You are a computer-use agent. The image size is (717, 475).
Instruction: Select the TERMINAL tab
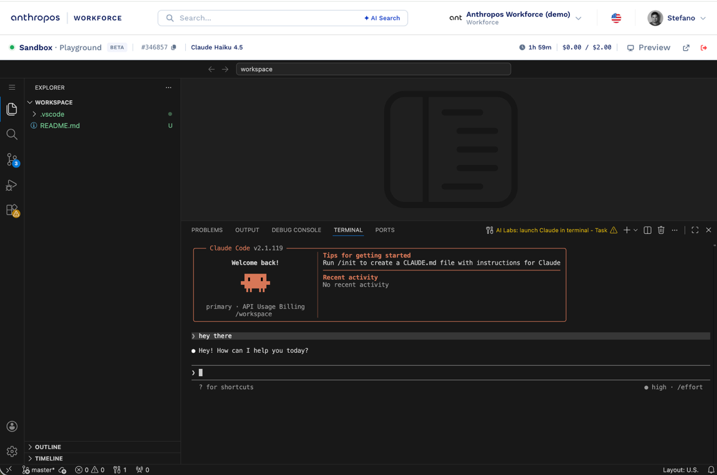click(x=348, y=230)
